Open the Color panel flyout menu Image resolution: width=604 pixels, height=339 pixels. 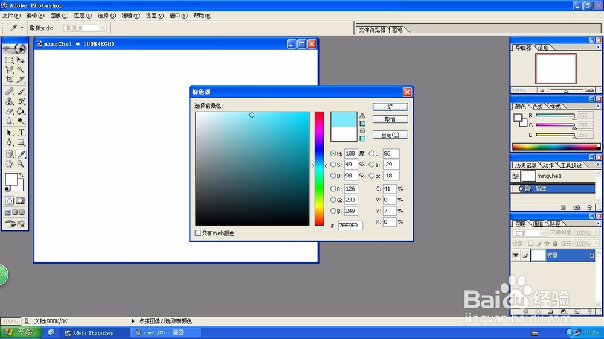[x=598, y=106]
